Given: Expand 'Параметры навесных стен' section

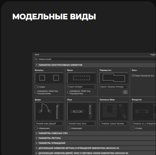Looking at the screenshot, I should click(95, 133).
